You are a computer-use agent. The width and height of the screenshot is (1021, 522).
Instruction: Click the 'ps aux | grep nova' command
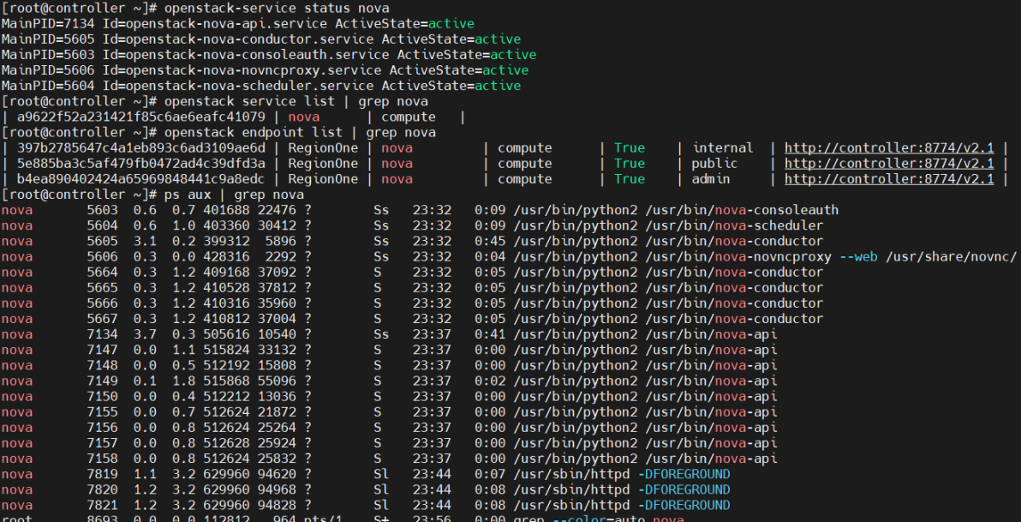(234, 195)
